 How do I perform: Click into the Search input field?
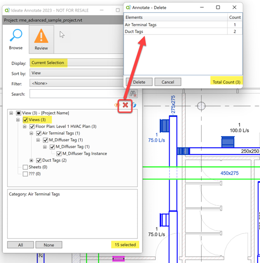(x=79, y=94)
